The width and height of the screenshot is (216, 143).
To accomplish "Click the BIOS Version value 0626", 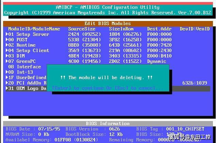I will (x=115, y=129).
